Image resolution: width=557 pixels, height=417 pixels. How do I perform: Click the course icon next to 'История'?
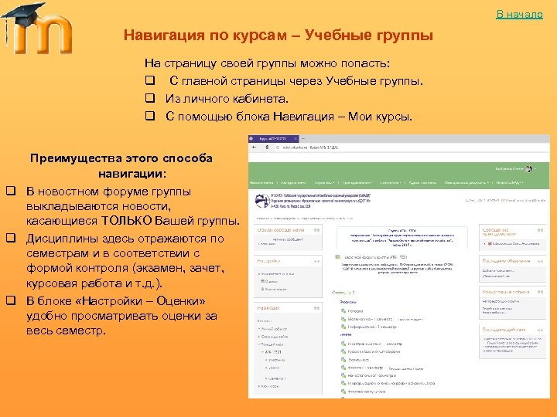(343, 310)
